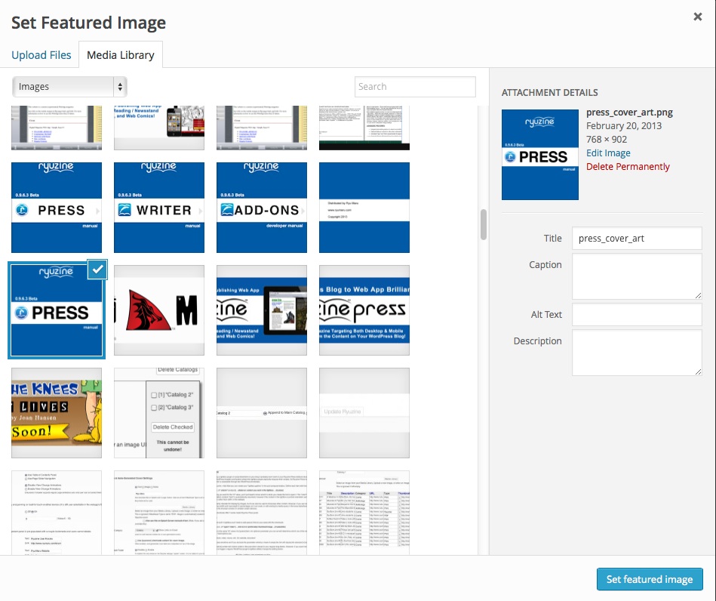
Task: Switch to the Upload Files tab
Action: coord(41,55)
